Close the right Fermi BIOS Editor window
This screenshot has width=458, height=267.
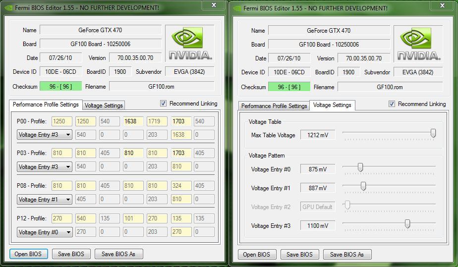pyautogui.click(x=442, y=5)
